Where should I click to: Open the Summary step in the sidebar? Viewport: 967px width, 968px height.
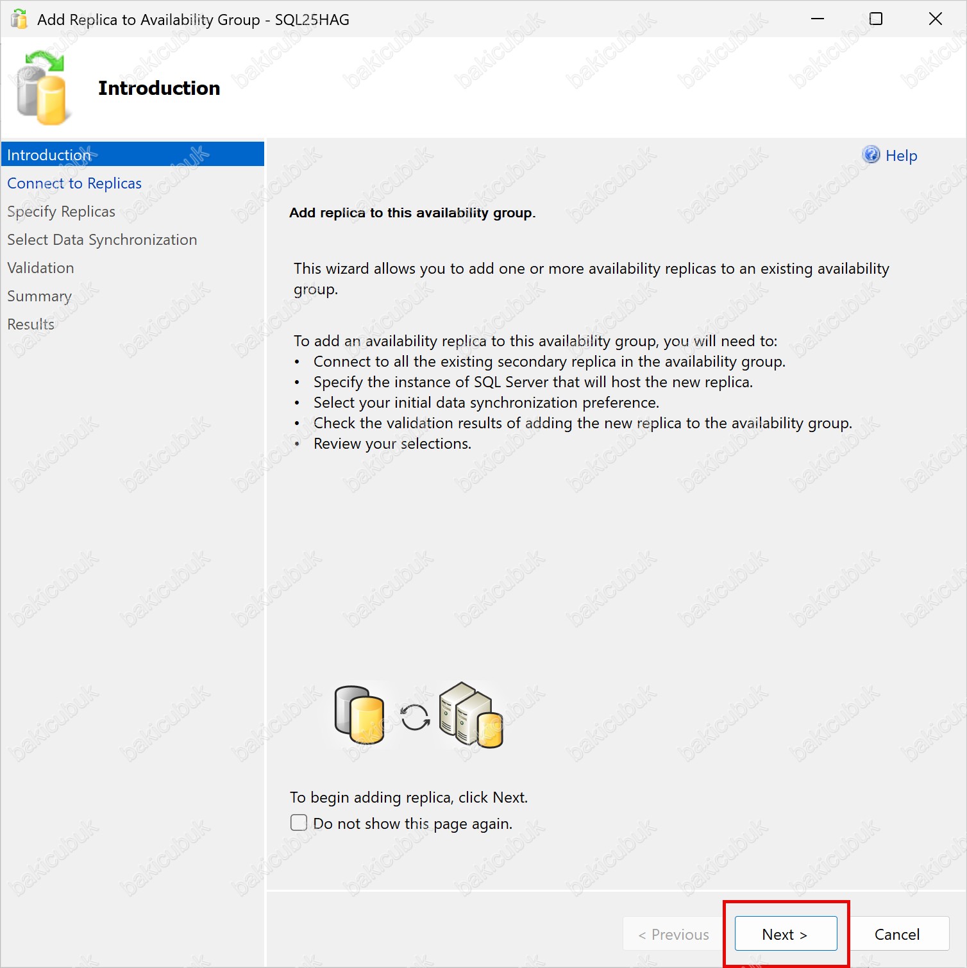[39, 296]
